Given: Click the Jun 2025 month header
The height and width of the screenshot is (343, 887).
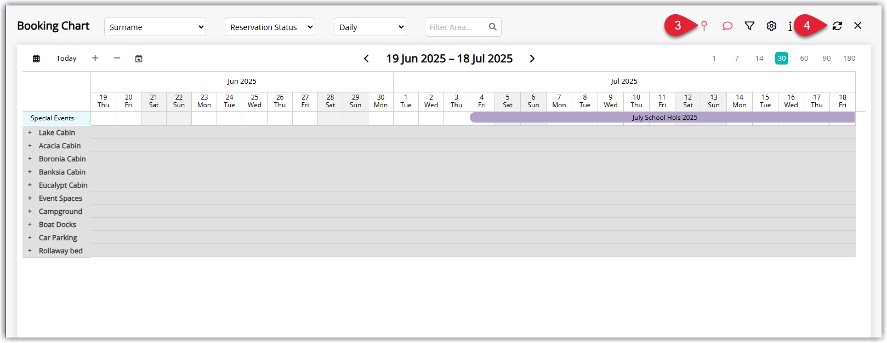Looking at the screenshot, I should pos(242,82).
